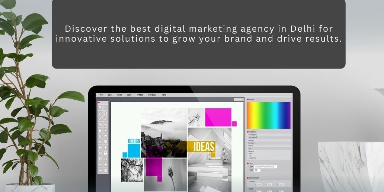Select the T text tool
Viewport: 384px width, 192px height.
point(105,148)
